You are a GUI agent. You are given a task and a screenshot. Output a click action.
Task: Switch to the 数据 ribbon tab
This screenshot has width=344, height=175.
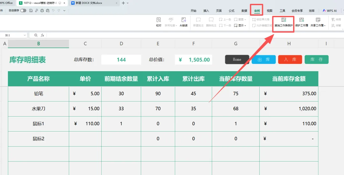pyautogui.click(x=244, y=11)
